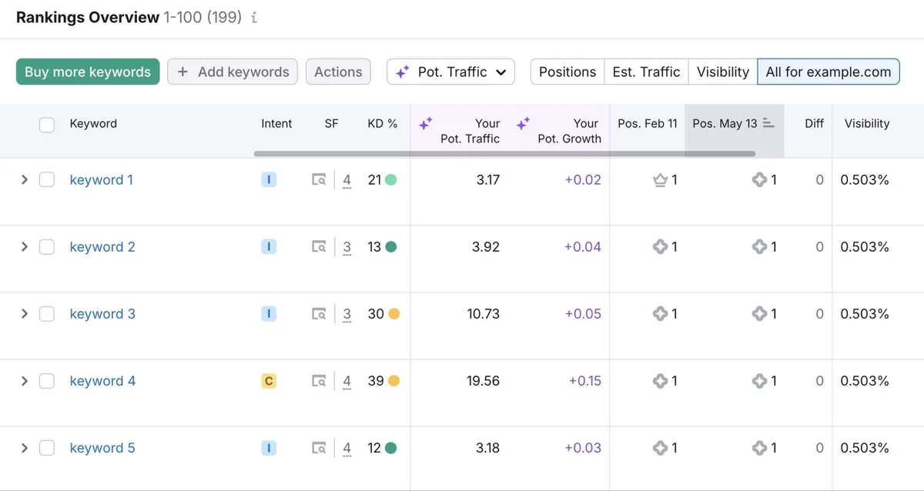Check the box for keyword 5
Image resolution: width=924 pixels, height=491 pixels.
coord(47,448)
